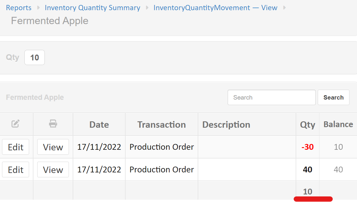Screen dimensions: 357x202
Task: Click the InventoryQuantityMovement — View breadcrumb
Action: (215, 8)
